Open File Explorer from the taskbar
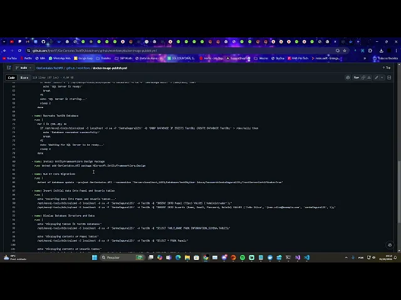The image size is (401, 300). [x=187, y=257]
